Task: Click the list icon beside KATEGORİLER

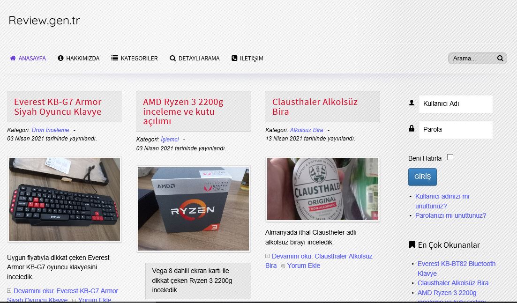Action: tap(114, 59)
